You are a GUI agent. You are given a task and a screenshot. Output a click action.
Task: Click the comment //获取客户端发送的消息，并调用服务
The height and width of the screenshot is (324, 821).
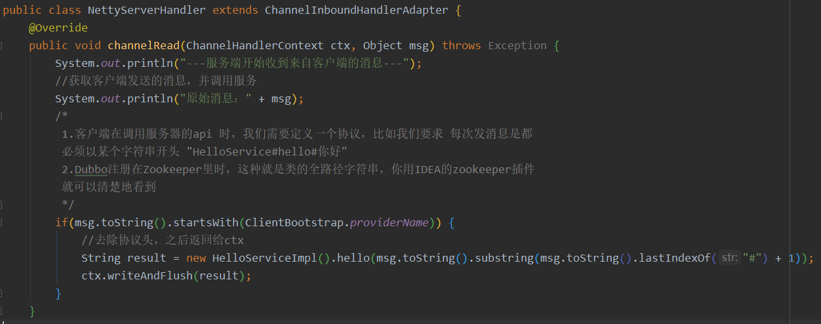tap(156, 81)
